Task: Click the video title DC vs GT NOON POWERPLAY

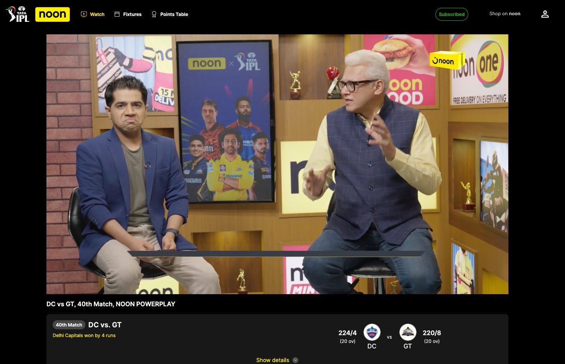Action: click(111, 304)
